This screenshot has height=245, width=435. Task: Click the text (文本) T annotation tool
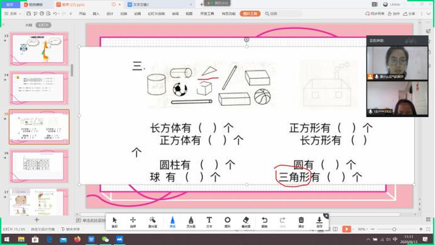click(x=209, y=222)
